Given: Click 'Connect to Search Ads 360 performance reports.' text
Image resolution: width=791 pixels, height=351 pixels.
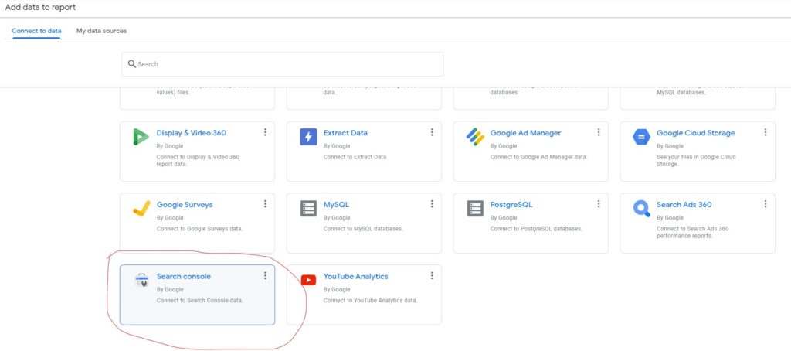Looking at the screenshot, I should pos(693,232).
